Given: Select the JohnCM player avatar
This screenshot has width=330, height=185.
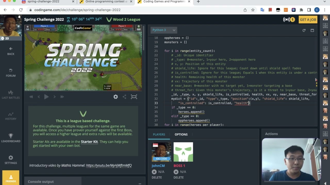Looking at the screenshot, I should coord(161,152).
